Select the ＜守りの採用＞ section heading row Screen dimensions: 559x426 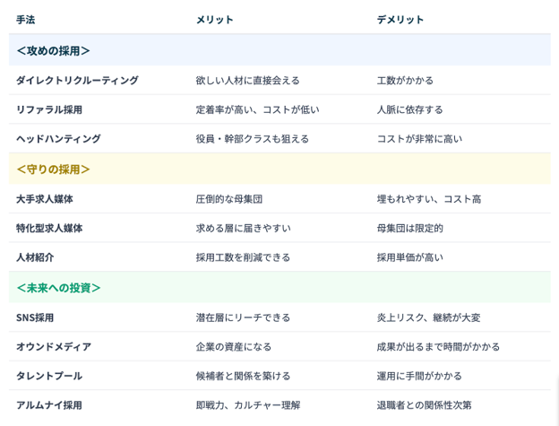pyautogui.click(x=53, y=169)
